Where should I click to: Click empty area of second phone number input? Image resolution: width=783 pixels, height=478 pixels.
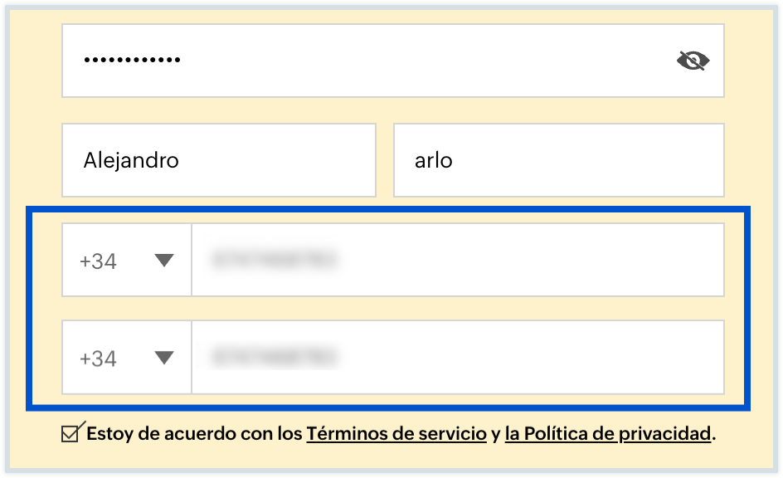coord(531,358)
